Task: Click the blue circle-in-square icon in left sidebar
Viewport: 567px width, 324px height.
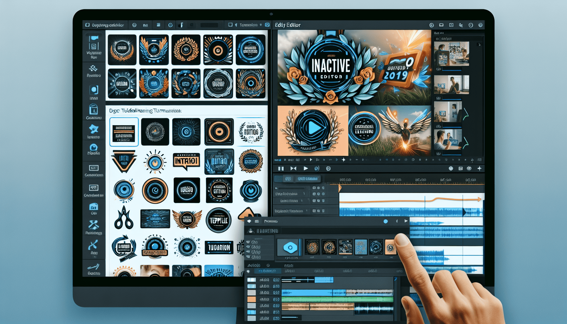Action: pos(94,90)
